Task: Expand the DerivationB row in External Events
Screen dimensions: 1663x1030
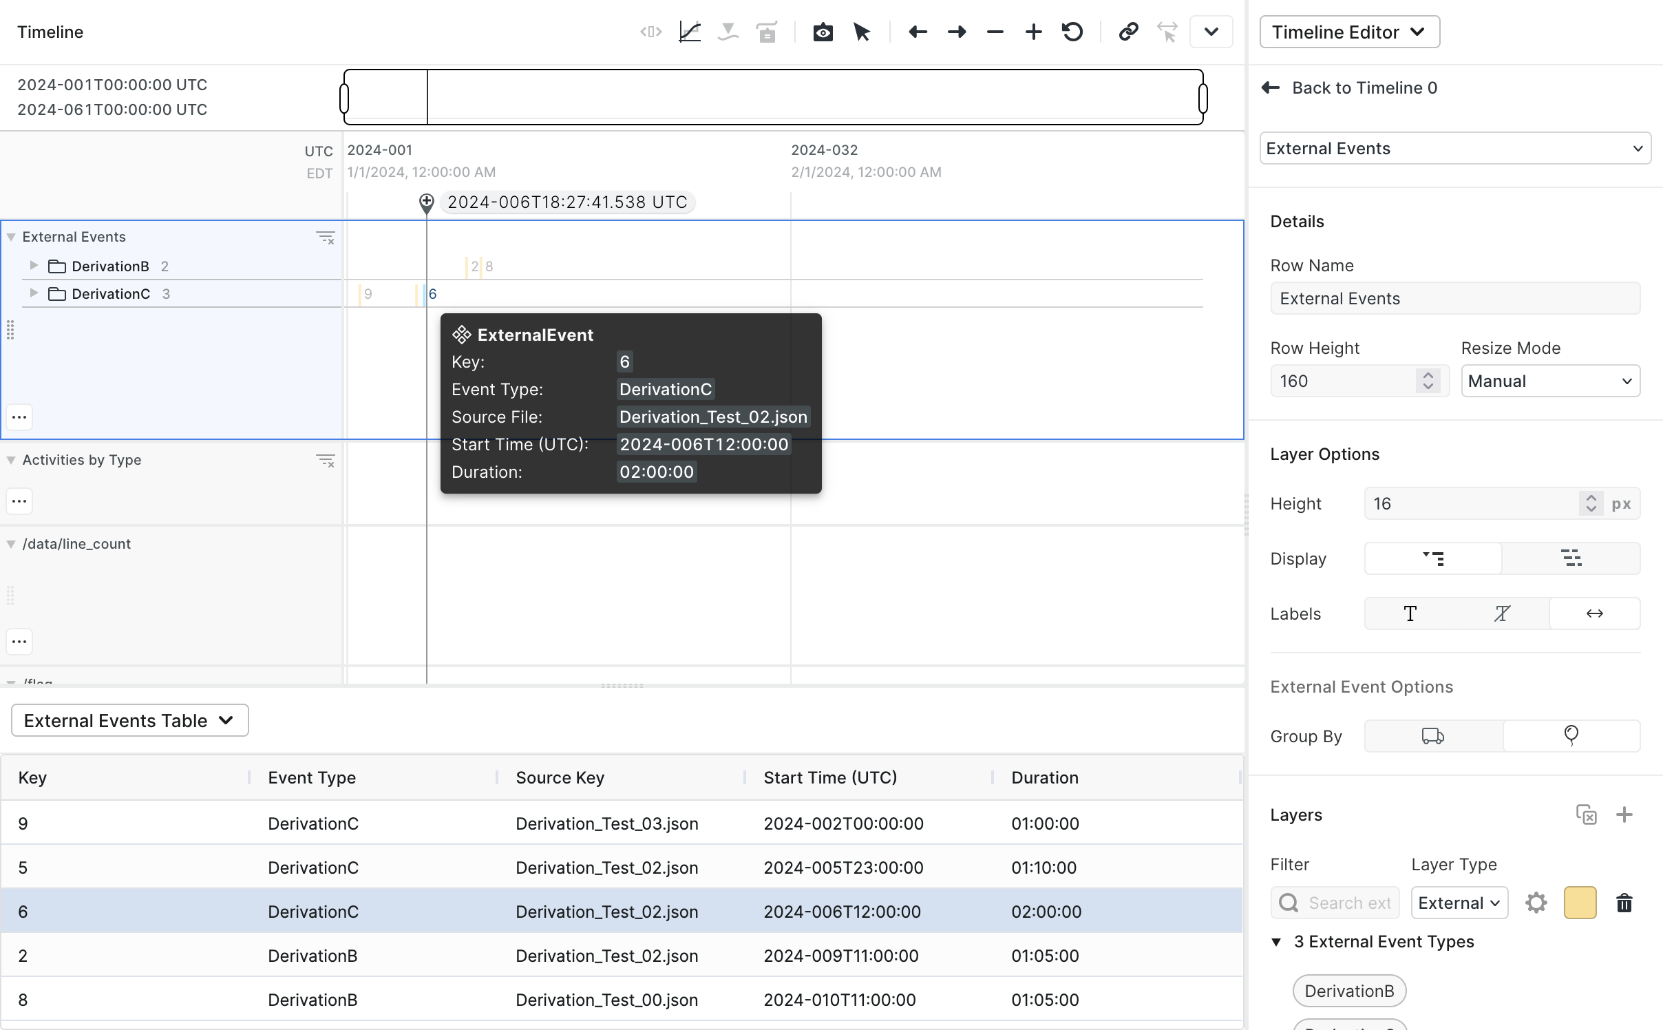Action: tap(33, 266)
